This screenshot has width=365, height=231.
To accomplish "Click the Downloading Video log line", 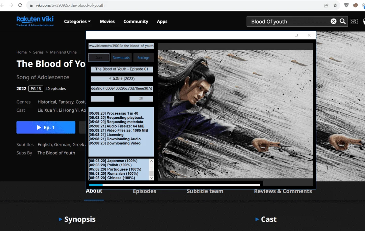I will click(115, 143).
